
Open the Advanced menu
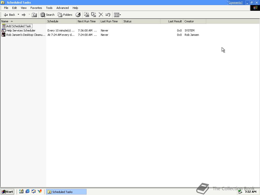tap(62, 8)
